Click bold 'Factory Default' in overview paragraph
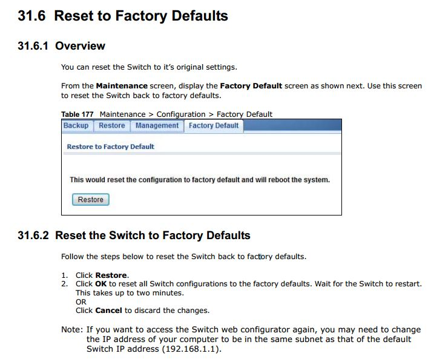Image resolution: width=431 pixels, height=362 pixels. (x=251, y=86)
